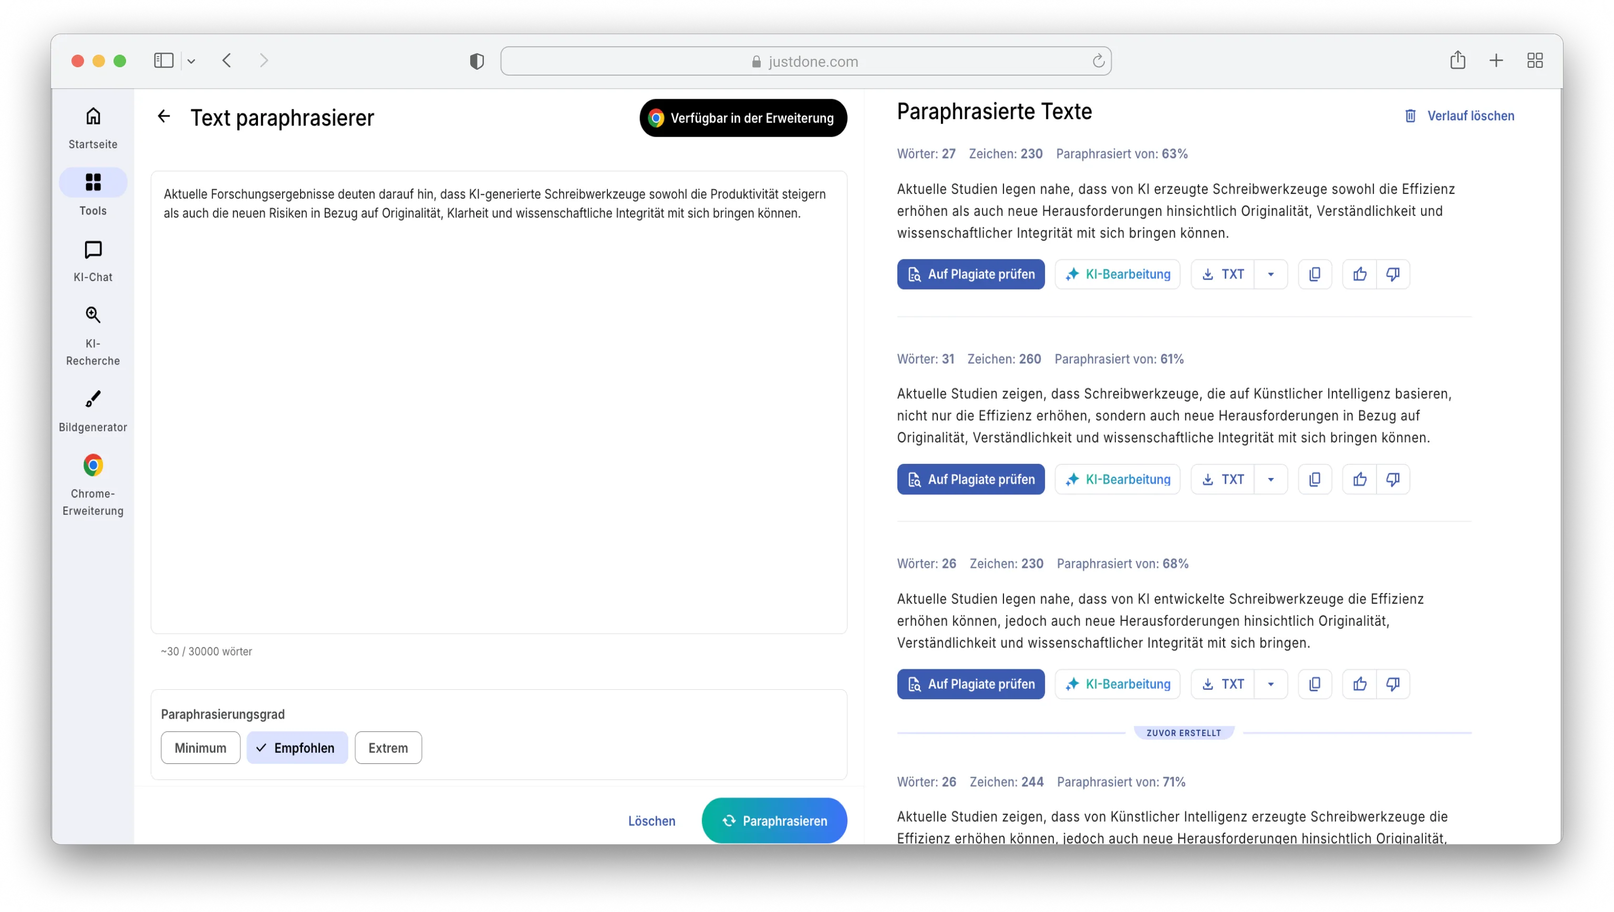Go back with arrow beside Text paraphrasierer
Image resolution: width=1614 pixels, height=912 pixels.
[x=163, y=117]
